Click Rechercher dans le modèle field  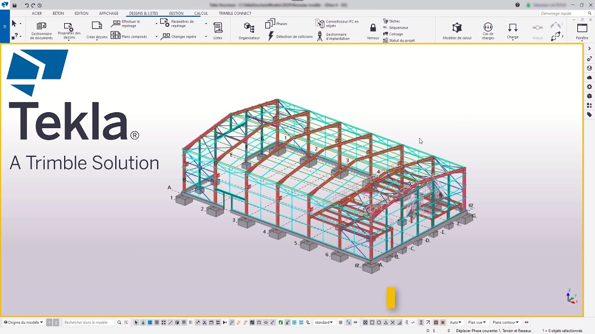(x=89, y=322)
